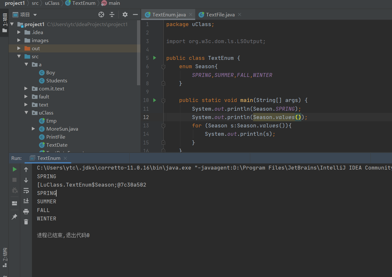The image size is (392, 277).
Task: Expand the .idea folder
Action: tap(19, 32)
